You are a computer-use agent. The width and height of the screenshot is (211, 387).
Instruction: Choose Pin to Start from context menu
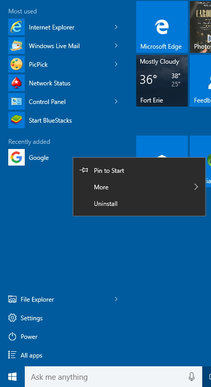tap(139, 171)
